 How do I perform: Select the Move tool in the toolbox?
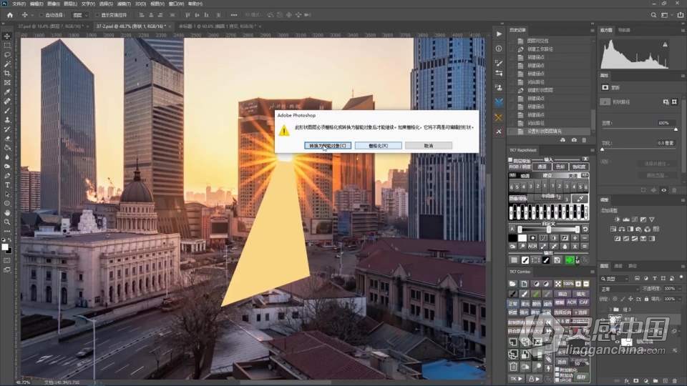pyautogui.click(x=7, y=36)
